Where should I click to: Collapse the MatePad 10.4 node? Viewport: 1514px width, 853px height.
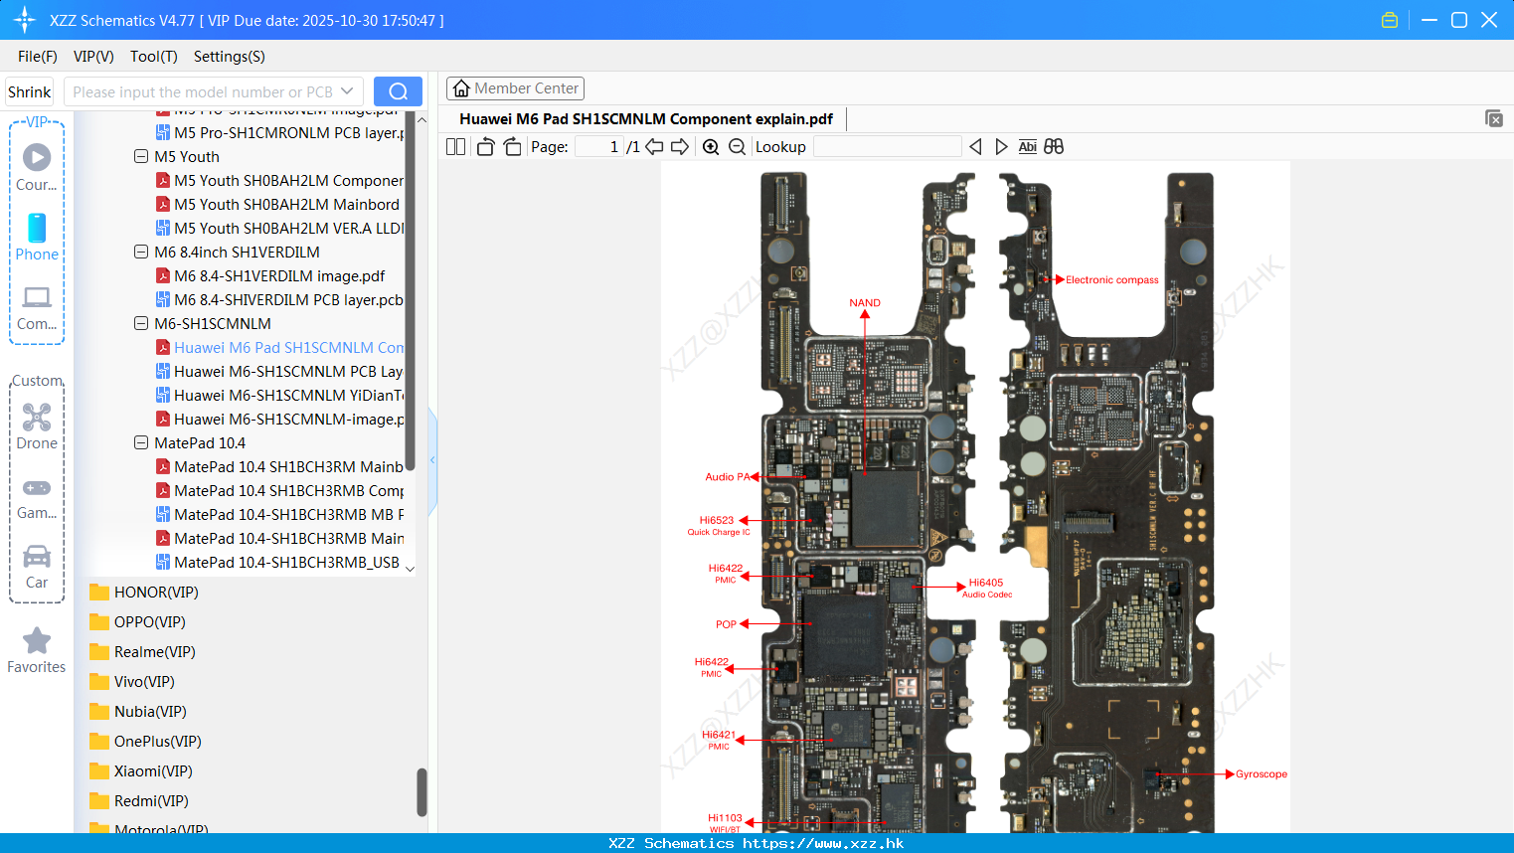pos(141,442)
